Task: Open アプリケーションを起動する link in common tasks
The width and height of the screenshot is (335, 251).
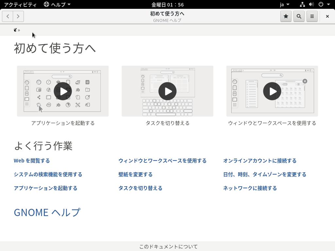Action: tap(45, 188)
